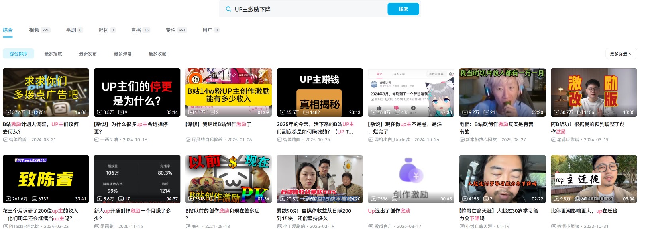Open the 专栏 tab
Image resolution: width=646 pixels, height=233 pixels.
[x=176, y=30]
